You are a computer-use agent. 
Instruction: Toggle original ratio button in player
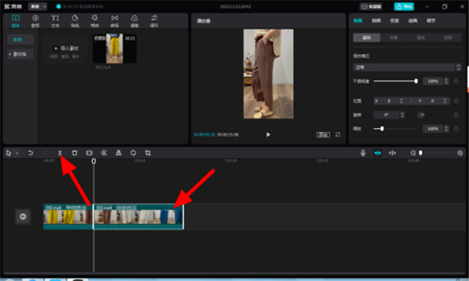(x=323, y=135)
